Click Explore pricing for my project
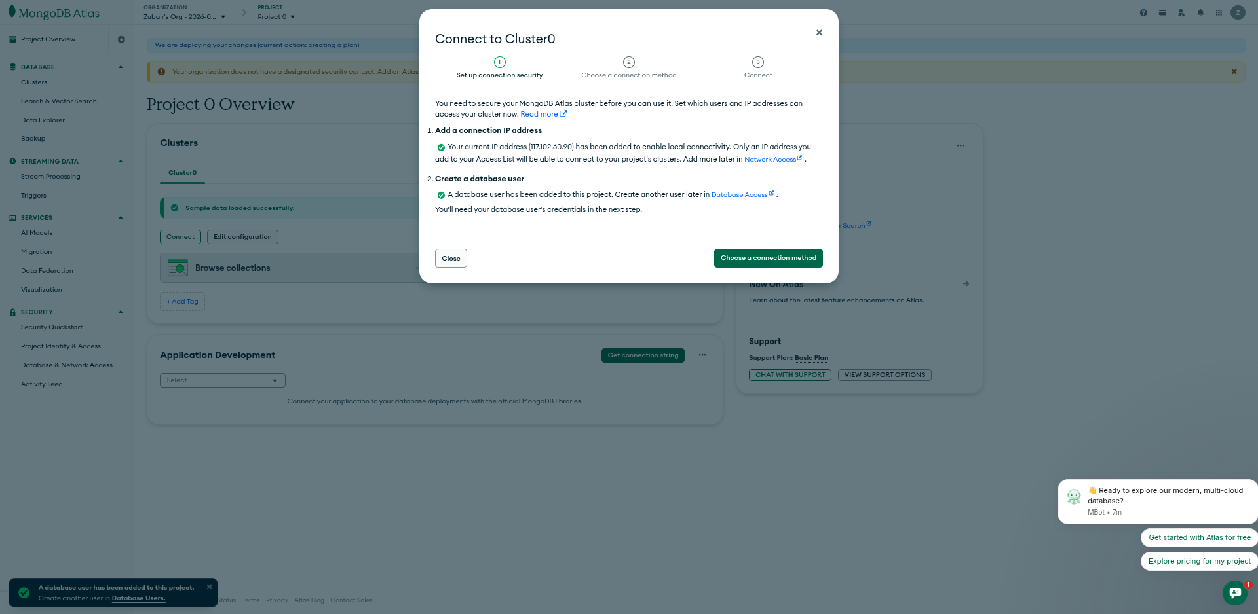This screenshot has width=1258, height=614. [1199, 561]
